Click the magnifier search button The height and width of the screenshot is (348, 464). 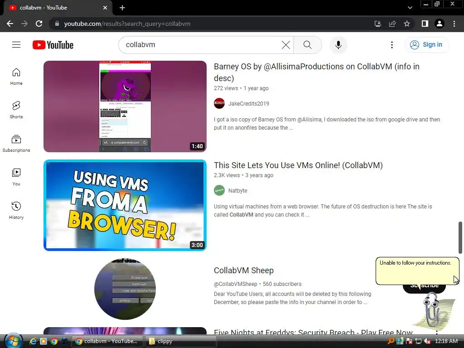(x=308, y=45)
